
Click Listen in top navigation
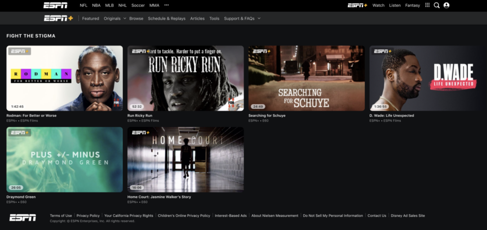click(x=395, y=5)
